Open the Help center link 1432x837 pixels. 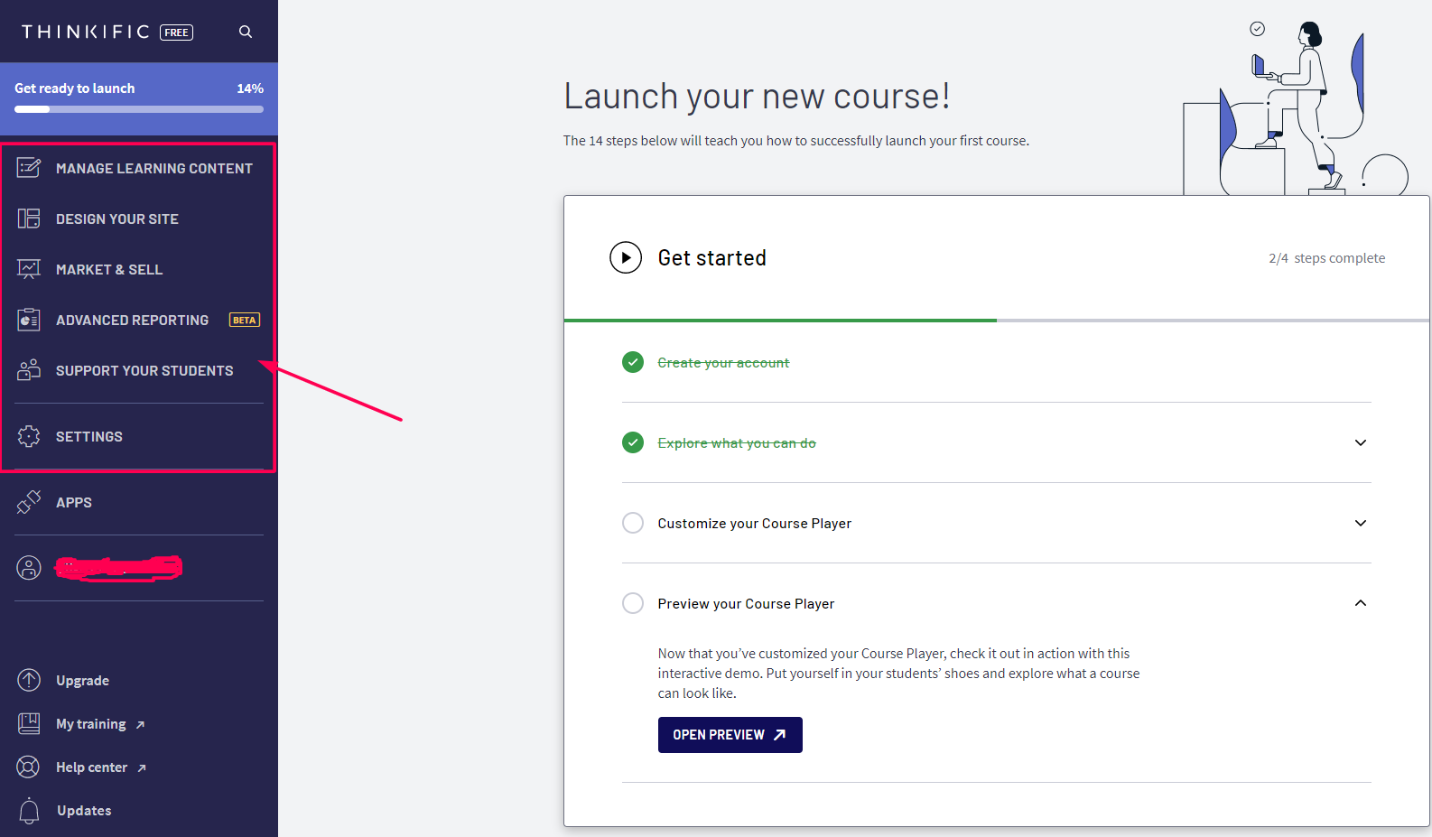click(91, 767)
